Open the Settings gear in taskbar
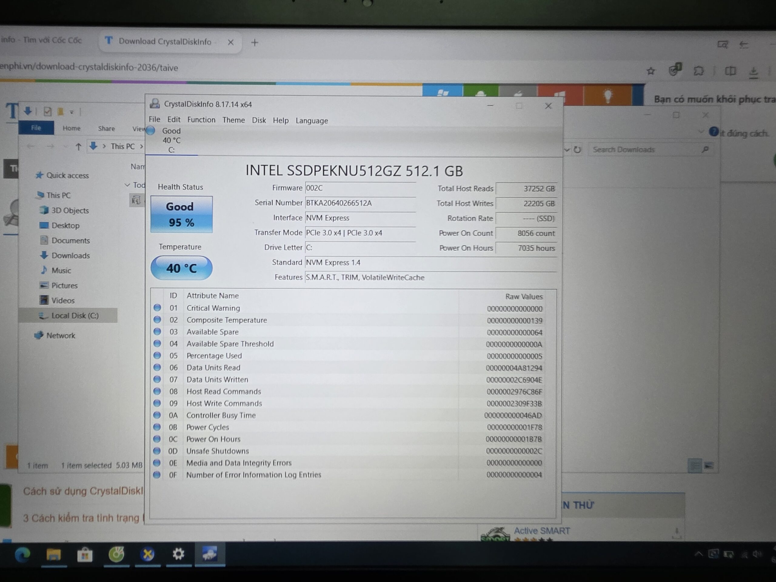The width and height of the screenshot is (776, 582). pos(179,554)
